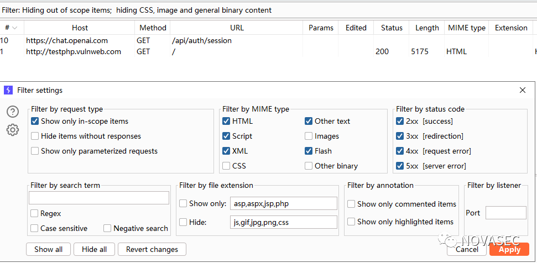537x263 pixels.
Task: Check Show only highlighted items
Action: (x=351, y=222)
